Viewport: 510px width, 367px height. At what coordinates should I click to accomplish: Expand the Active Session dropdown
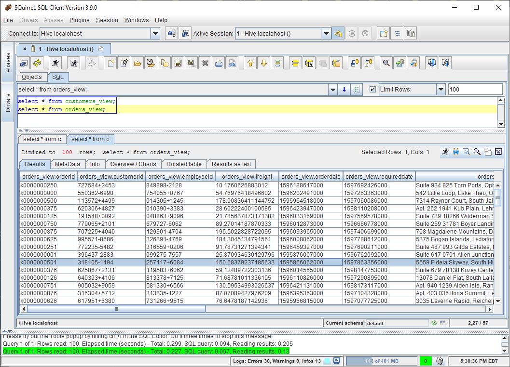coord(327,33)
